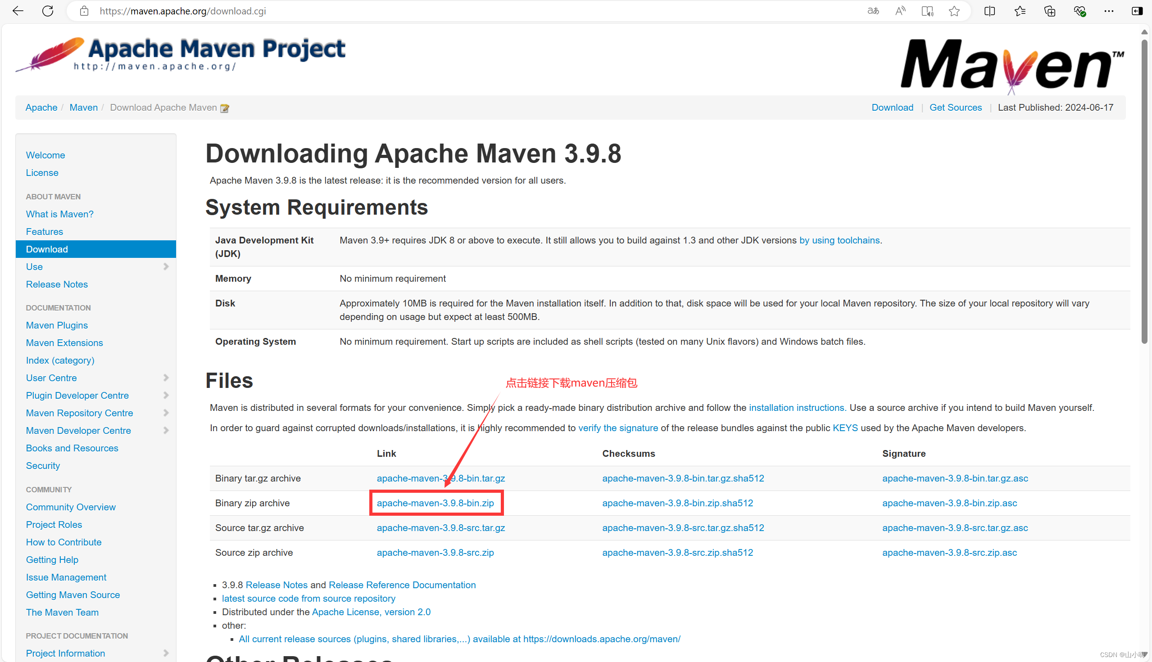The image size is (1152, 662).
Task: Reload the page with refresh icon
Action: point(48,11)
